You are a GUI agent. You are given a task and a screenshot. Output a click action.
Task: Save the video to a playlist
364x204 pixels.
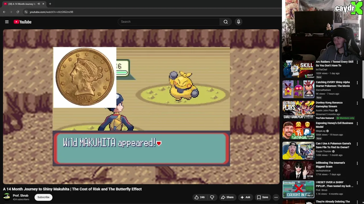coord(262,197)
